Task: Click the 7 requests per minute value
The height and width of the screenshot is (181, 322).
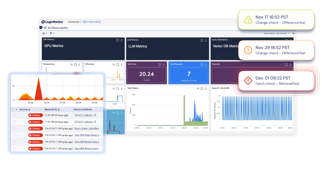Action: pos(189,74)
